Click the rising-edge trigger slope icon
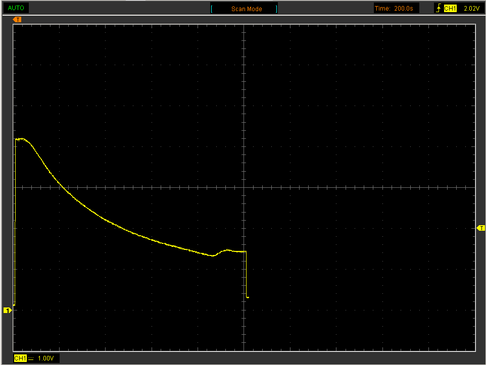 click(439, 8)
